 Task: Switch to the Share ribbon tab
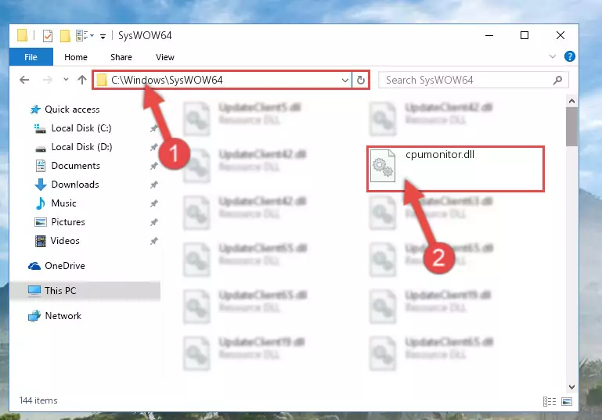[121, 57]
